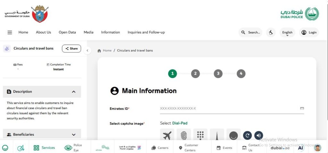328x153 pixels.
Task: Select the Burj tower captcha image
Action: click(x=217, y=135)
